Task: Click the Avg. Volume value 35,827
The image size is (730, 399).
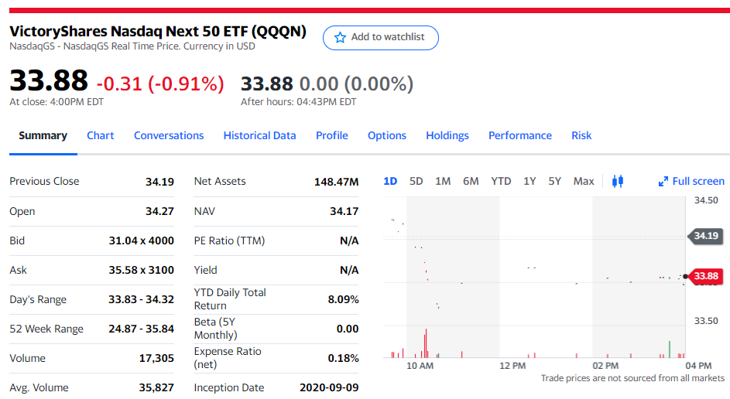Action: pos(156,387)
